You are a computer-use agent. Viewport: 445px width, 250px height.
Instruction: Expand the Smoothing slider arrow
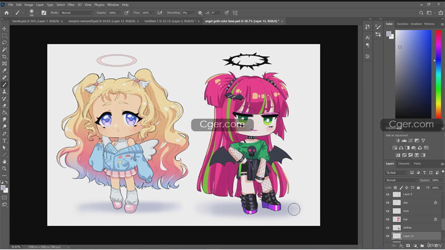click(193, 13)
